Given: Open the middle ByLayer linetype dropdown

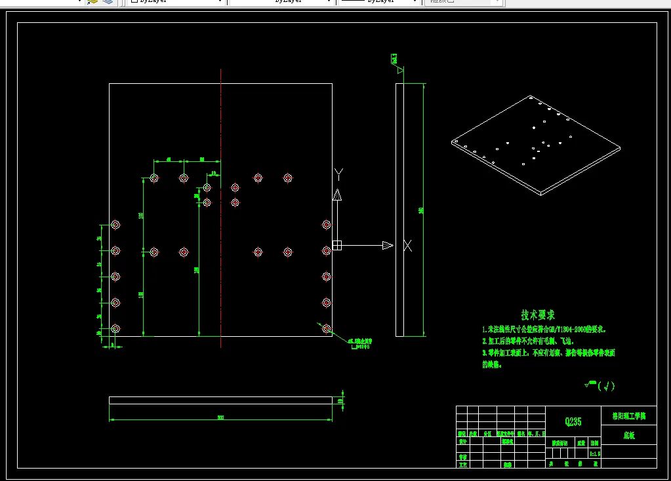Looking at the screenshot, I should [281, 1].
